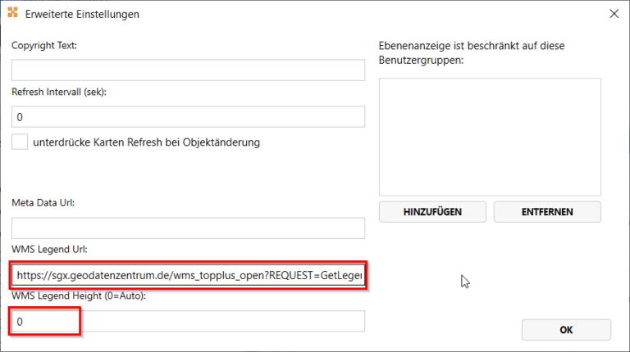Click the 'Refresh Intervall (sek):' label
This screenshot has width=630, height=352.
[59, 92]
